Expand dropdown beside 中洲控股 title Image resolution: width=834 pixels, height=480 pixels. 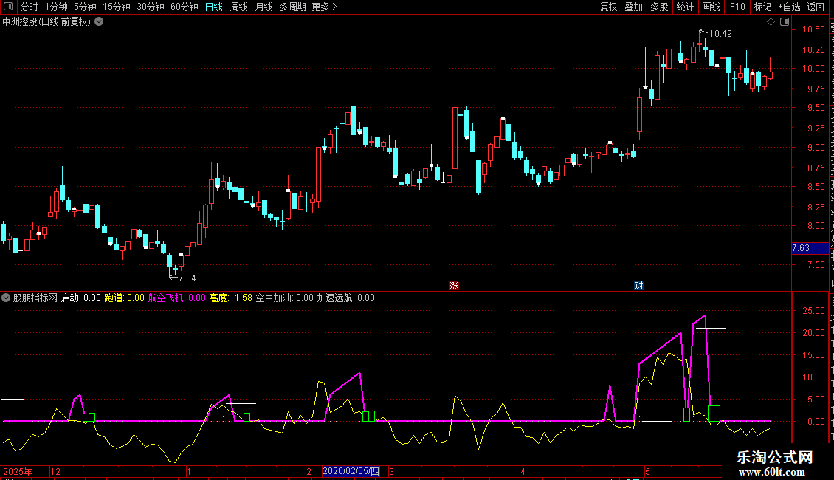(99, 22)
